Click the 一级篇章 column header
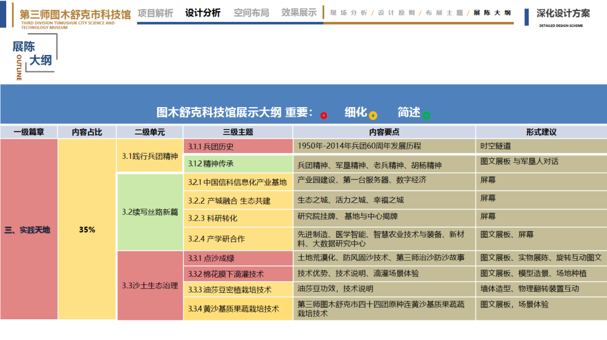The width and height of the screenshot is (607, 340). point(29,132)
